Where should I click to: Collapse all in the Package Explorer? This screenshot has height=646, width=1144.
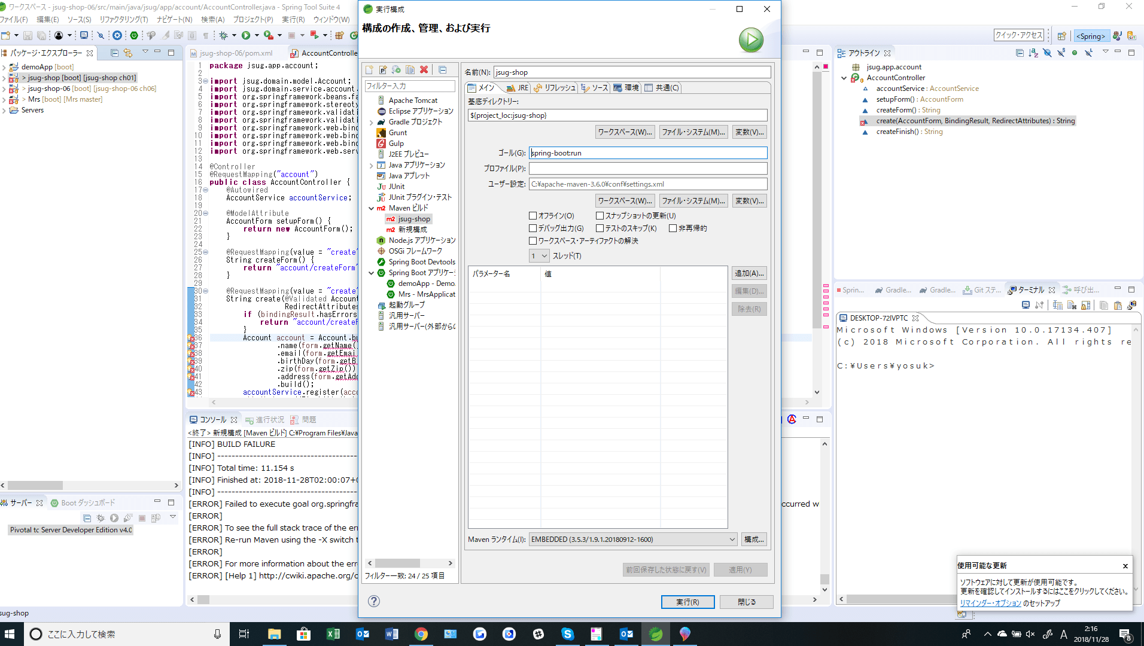pyautogui.click(x=114, y=53)
